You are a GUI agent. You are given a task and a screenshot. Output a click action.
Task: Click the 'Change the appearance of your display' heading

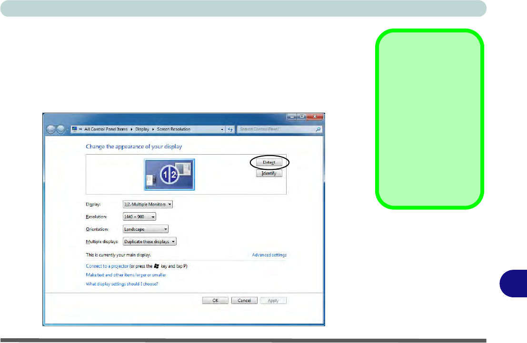[134, 147]
